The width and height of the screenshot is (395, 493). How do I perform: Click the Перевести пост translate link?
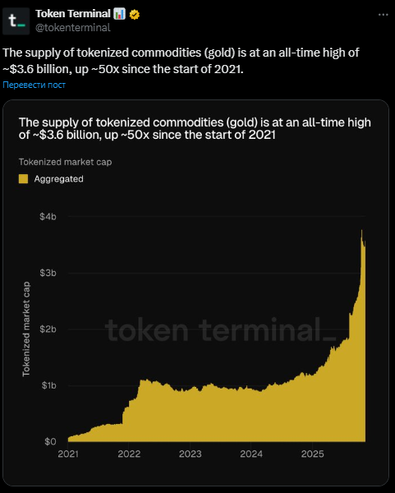tap(34, 85)
